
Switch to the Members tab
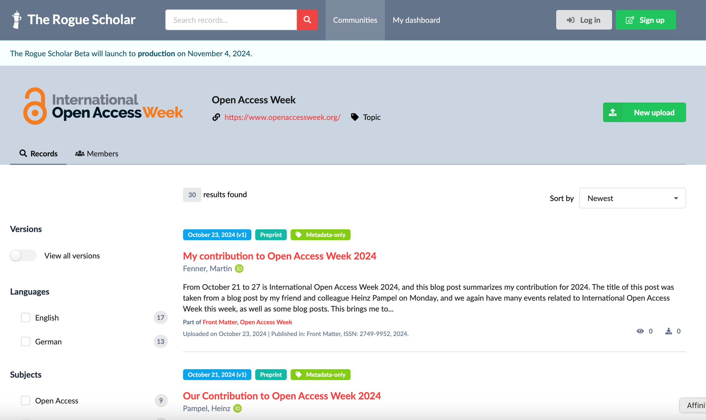point(97,154)
